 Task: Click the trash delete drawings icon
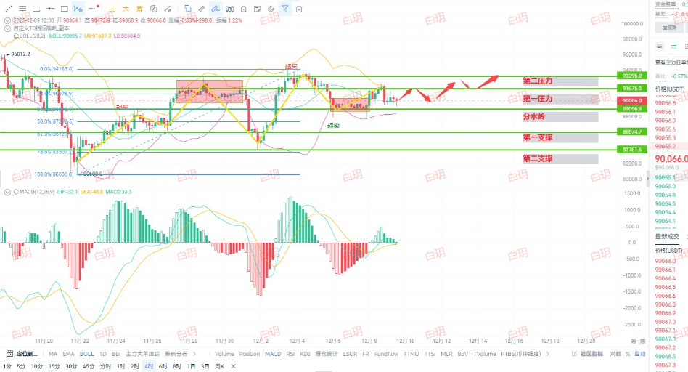click(299, 9)
